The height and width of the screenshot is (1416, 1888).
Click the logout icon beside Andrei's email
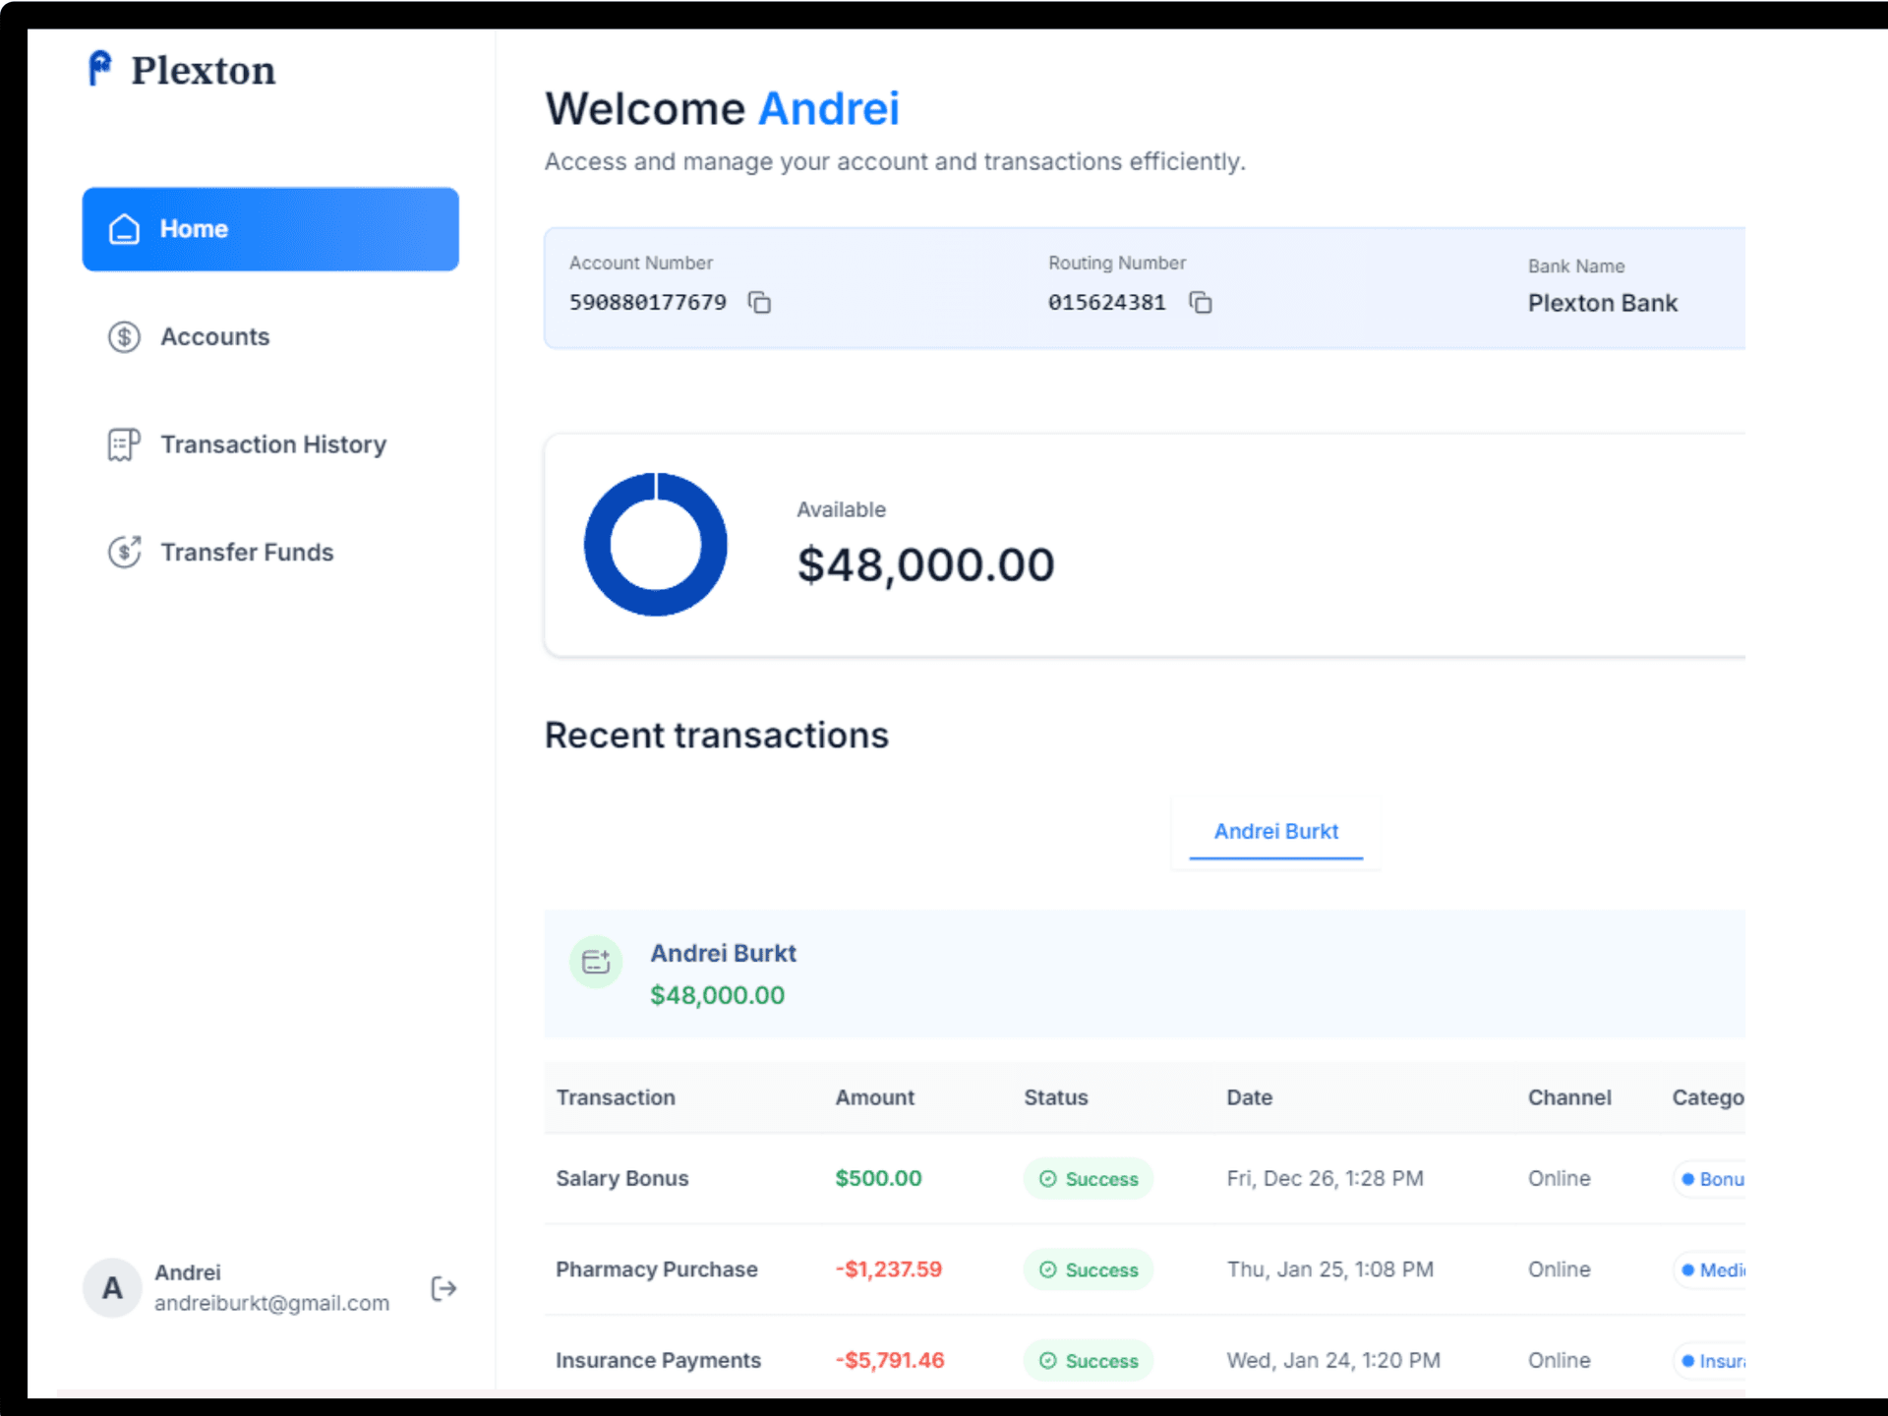pos(443,1288)
